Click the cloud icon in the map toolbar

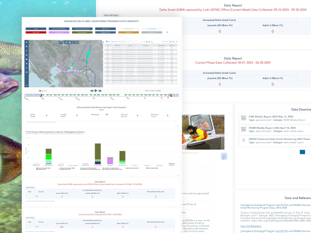point(69,42)
